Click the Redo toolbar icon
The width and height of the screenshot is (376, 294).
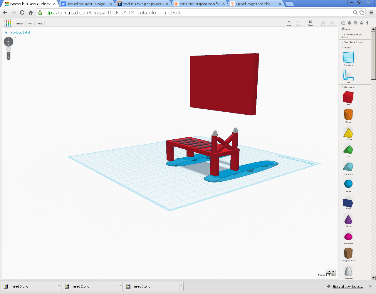pos(298,23)
